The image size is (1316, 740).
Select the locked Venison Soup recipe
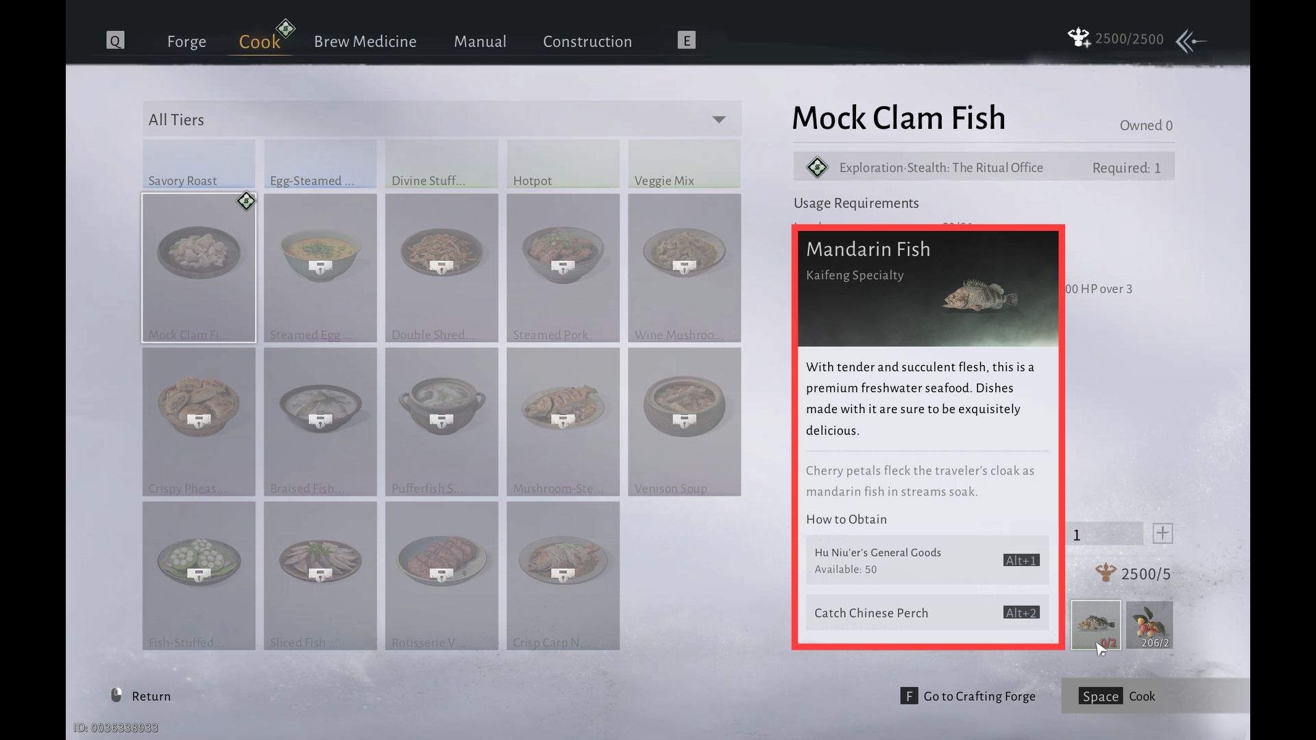click(684, 421)
